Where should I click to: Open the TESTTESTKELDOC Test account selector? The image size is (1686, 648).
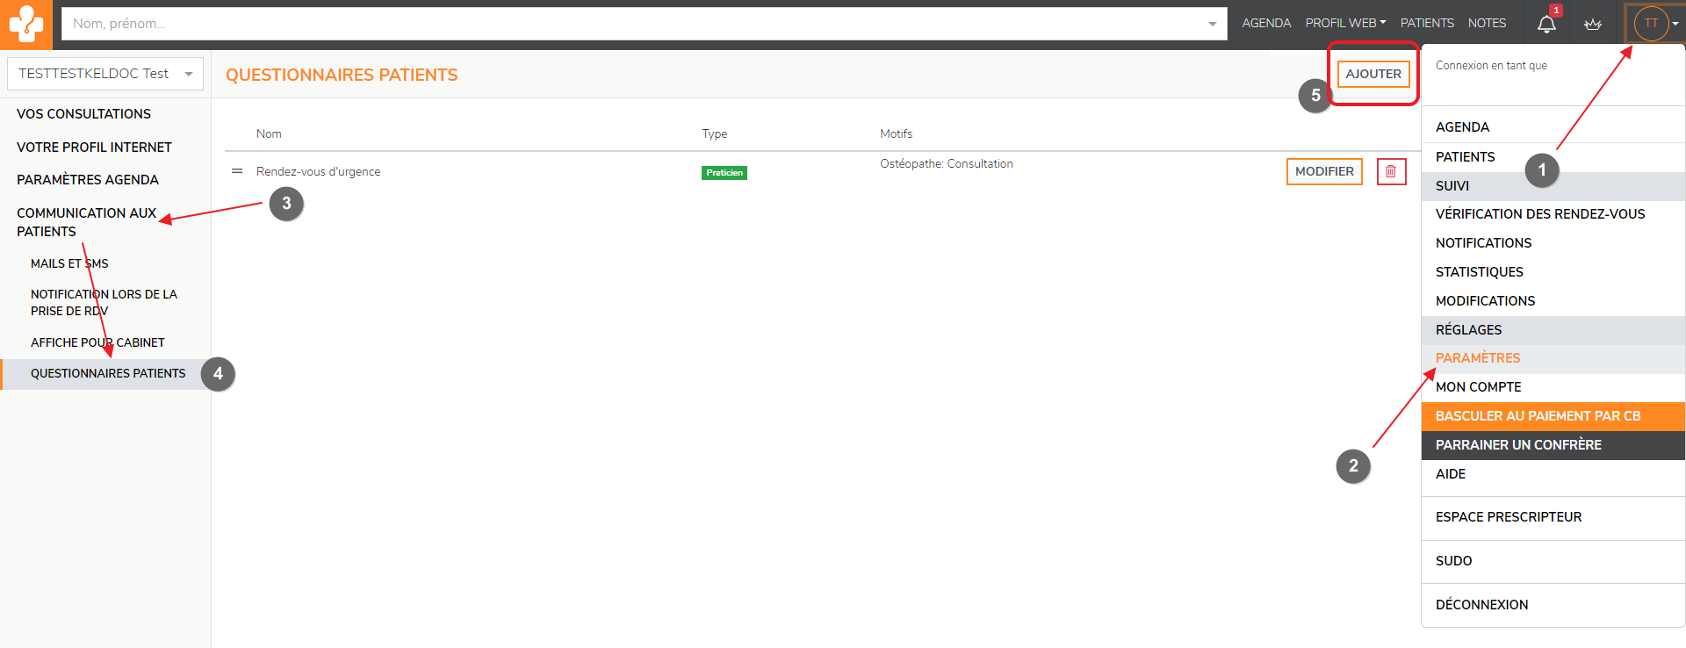[x=104, y=74]
